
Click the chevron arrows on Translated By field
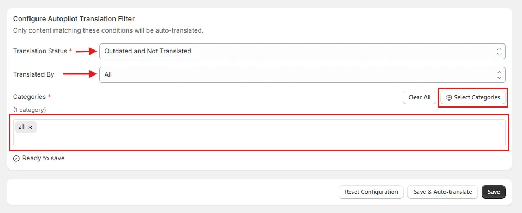(x=499, y=74)
